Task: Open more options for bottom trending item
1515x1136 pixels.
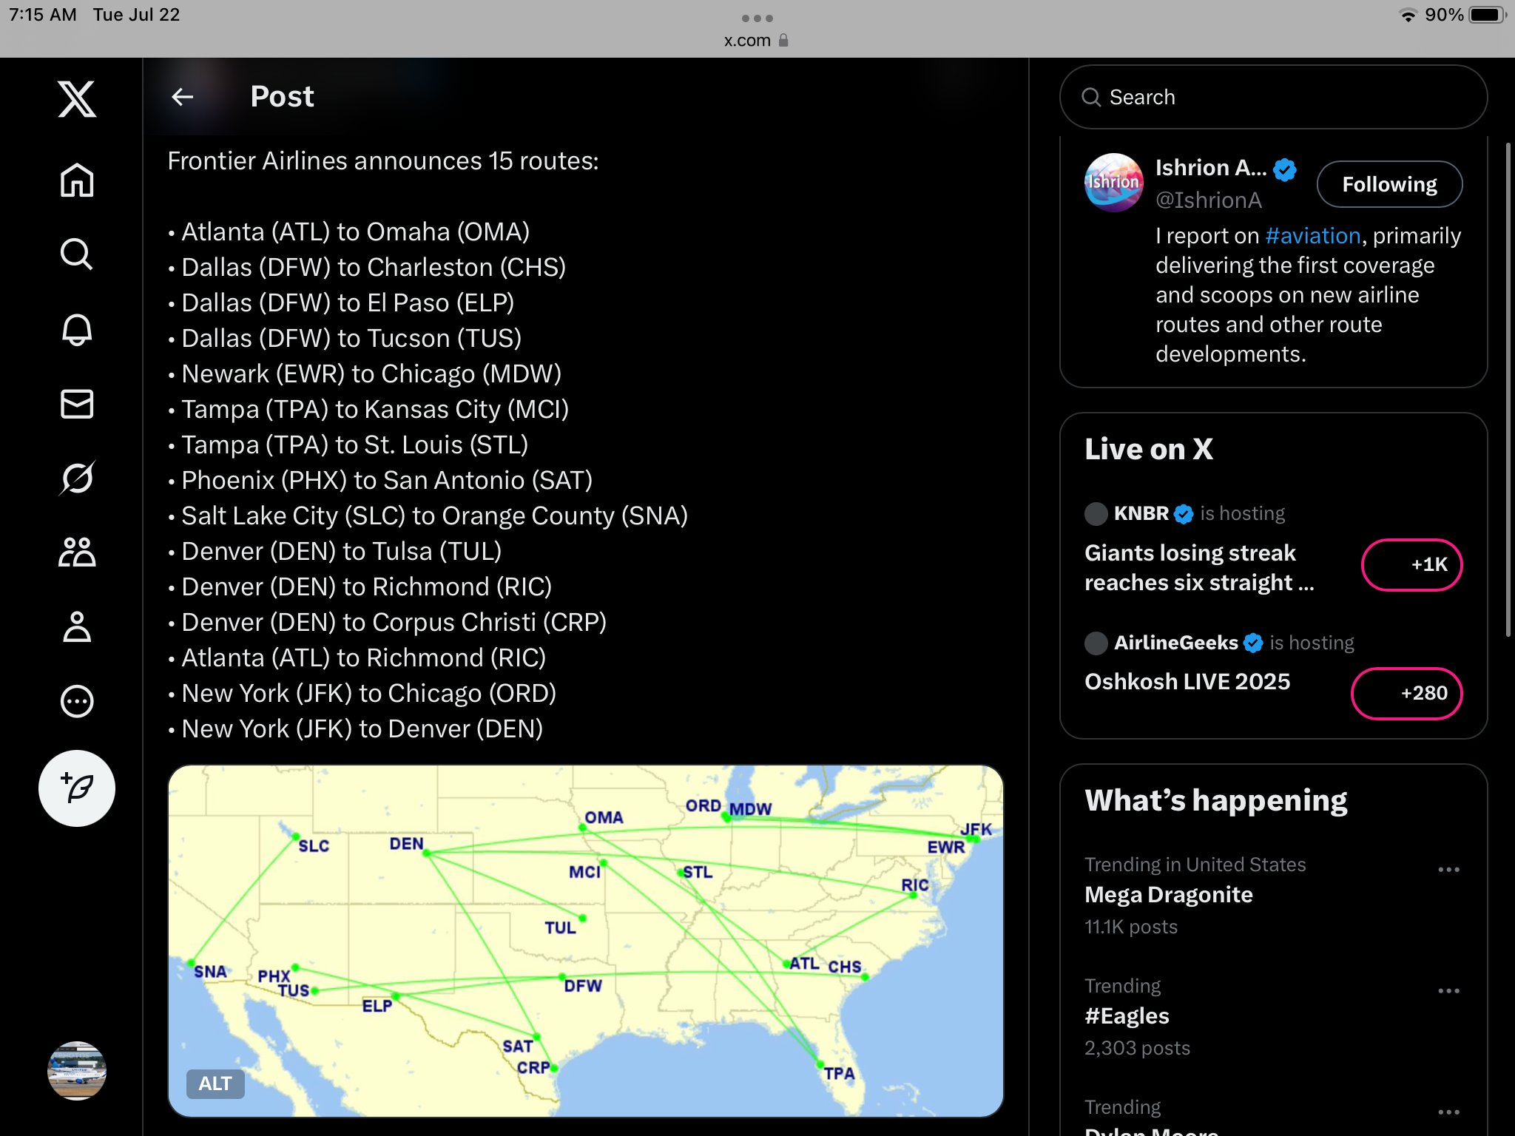Action: click(1448, 1112)
